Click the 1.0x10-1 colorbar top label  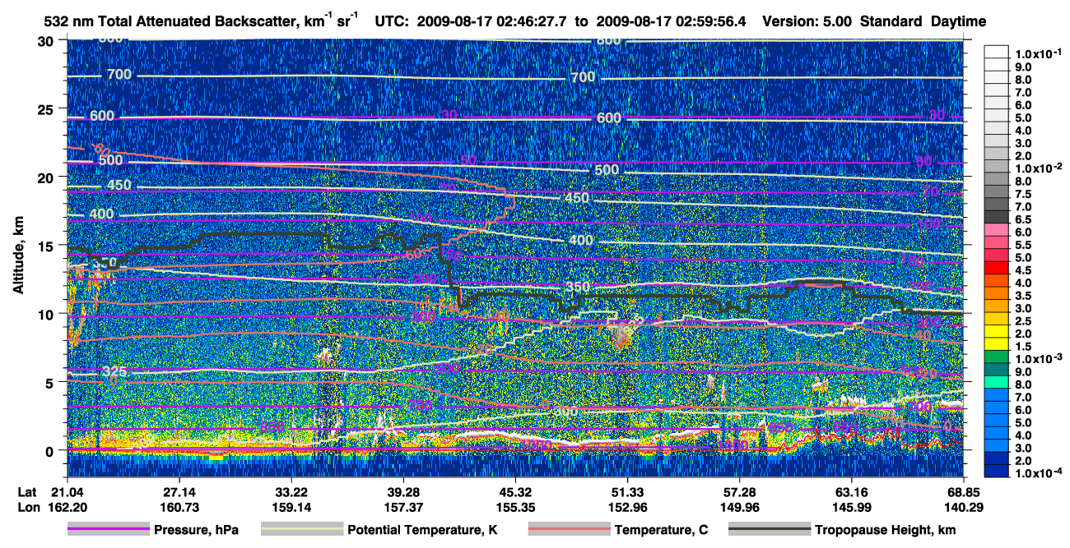1038,53
